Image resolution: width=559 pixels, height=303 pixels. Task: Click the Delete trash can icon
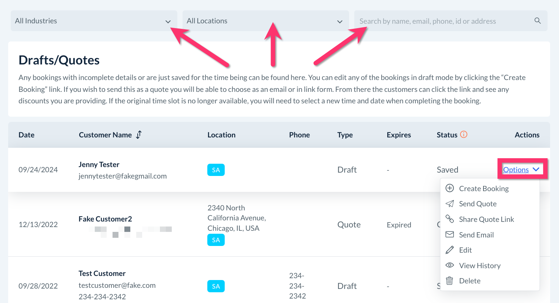click(x=449, y=281)
